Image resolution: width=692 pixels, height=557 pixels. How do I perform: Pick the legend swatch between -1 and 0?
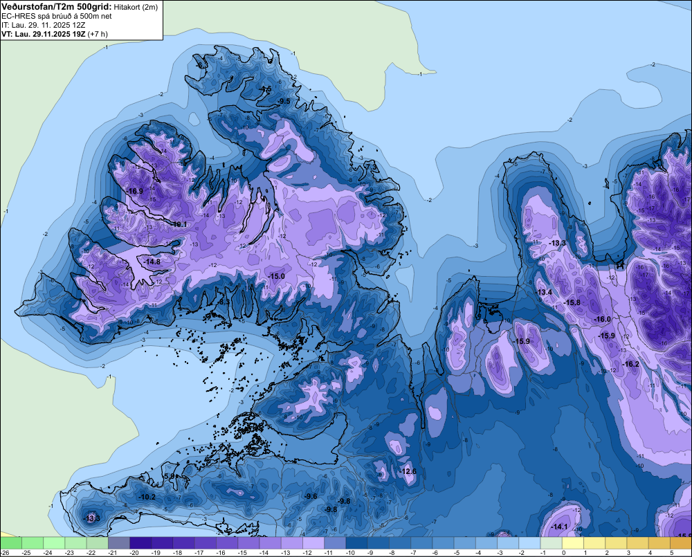tap(552, 542)
